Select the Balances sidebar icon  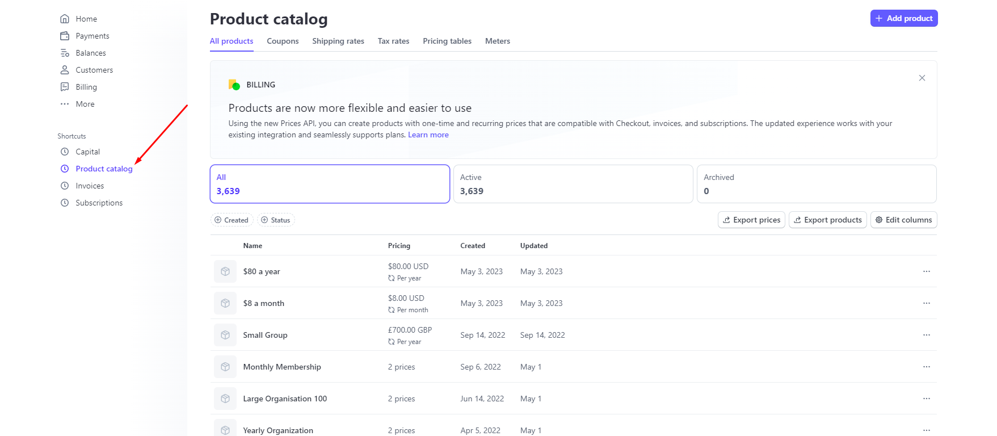point(65,53)
